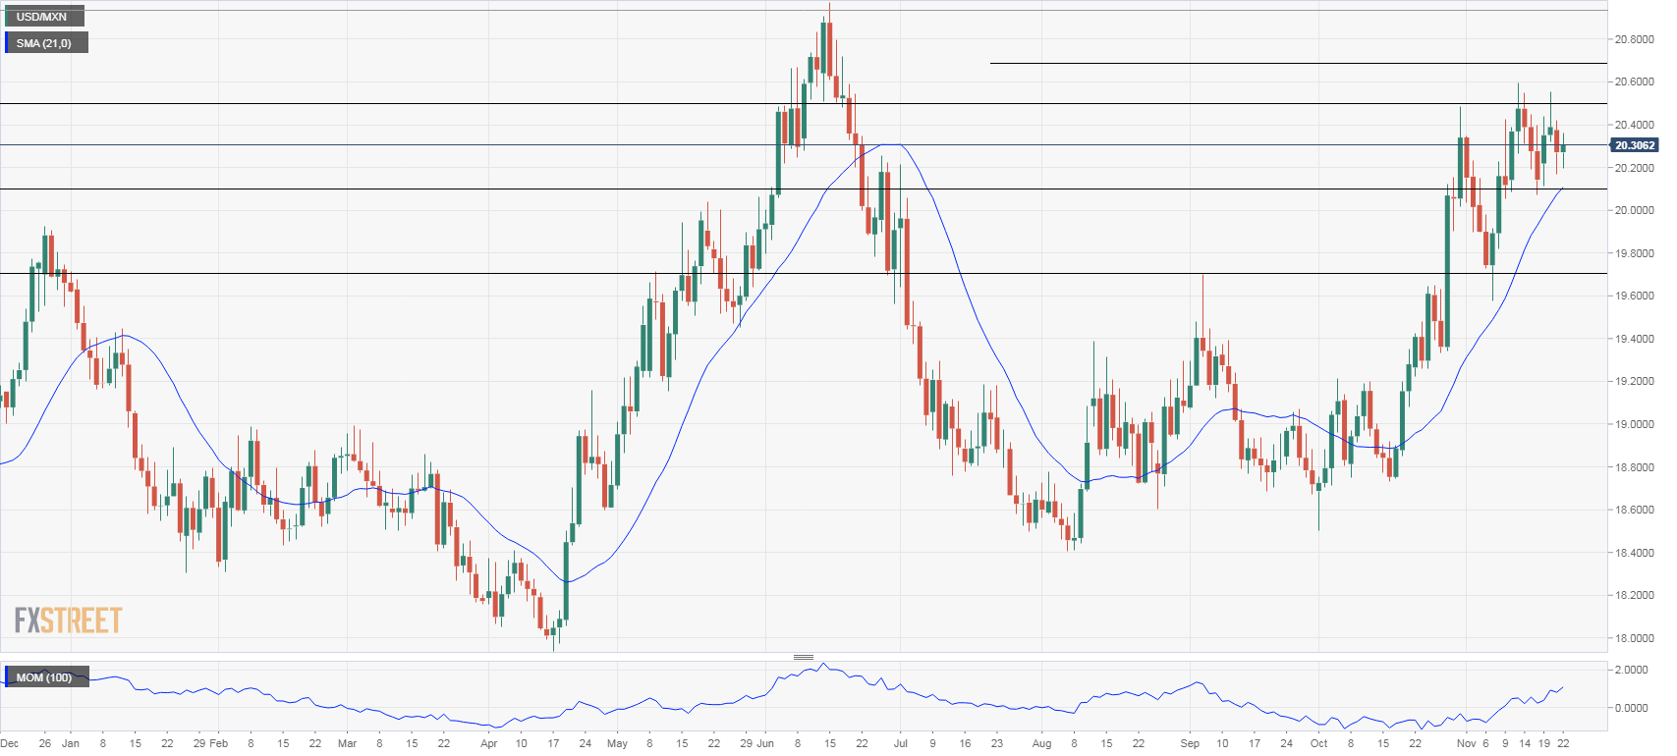Click the 18.4000 price axis label
This screenshot has height=756, width=1677.
pos(1634,553)
